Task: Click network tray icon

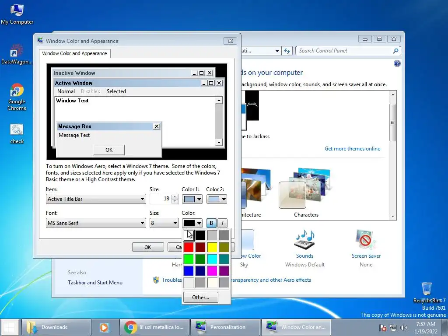Action: (x=393, y=328)
